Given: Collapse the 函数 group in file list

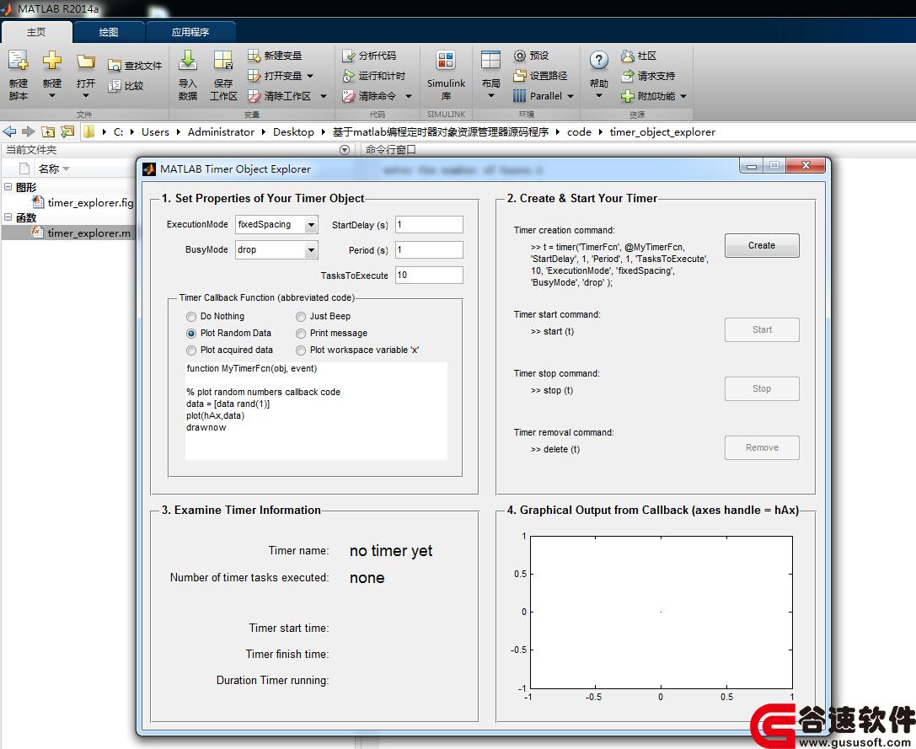Looking at the screenshot, I should (8, 217).
